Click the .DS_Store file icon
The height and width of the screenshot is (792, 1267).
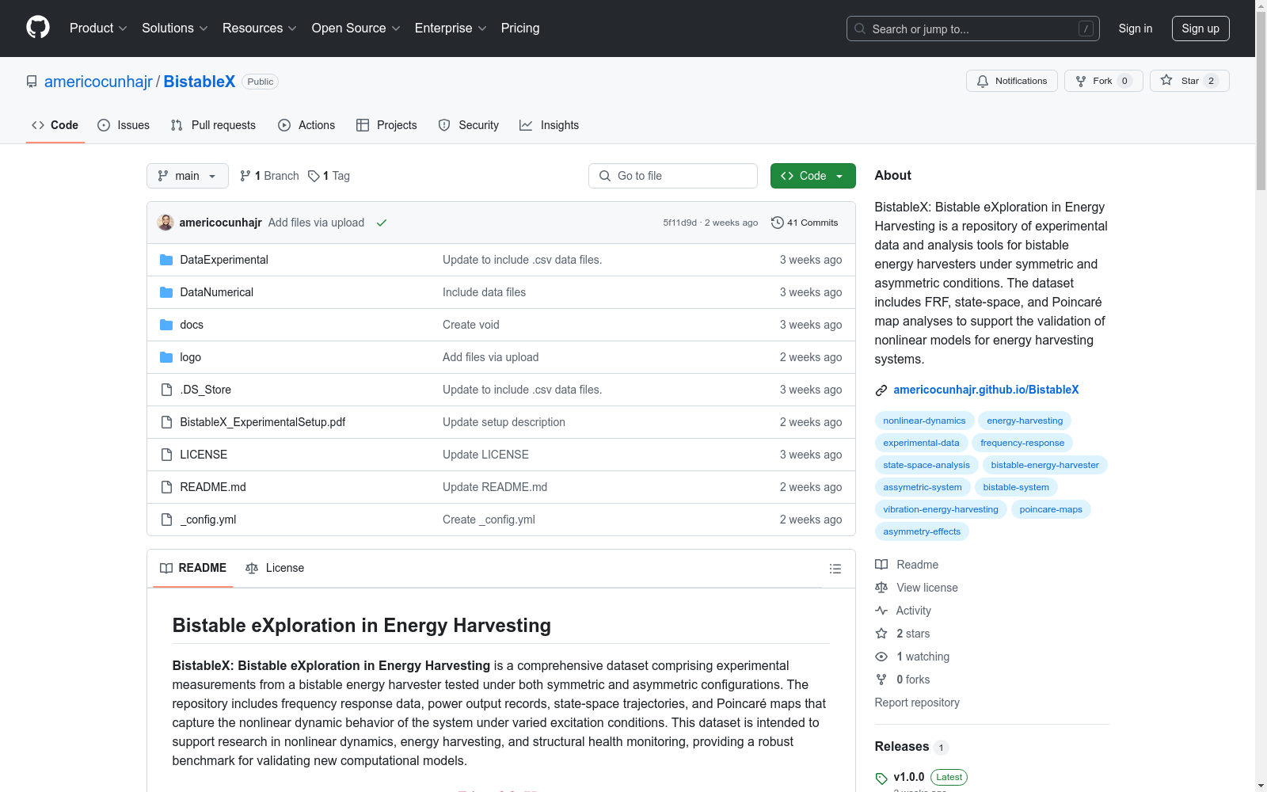166,390
